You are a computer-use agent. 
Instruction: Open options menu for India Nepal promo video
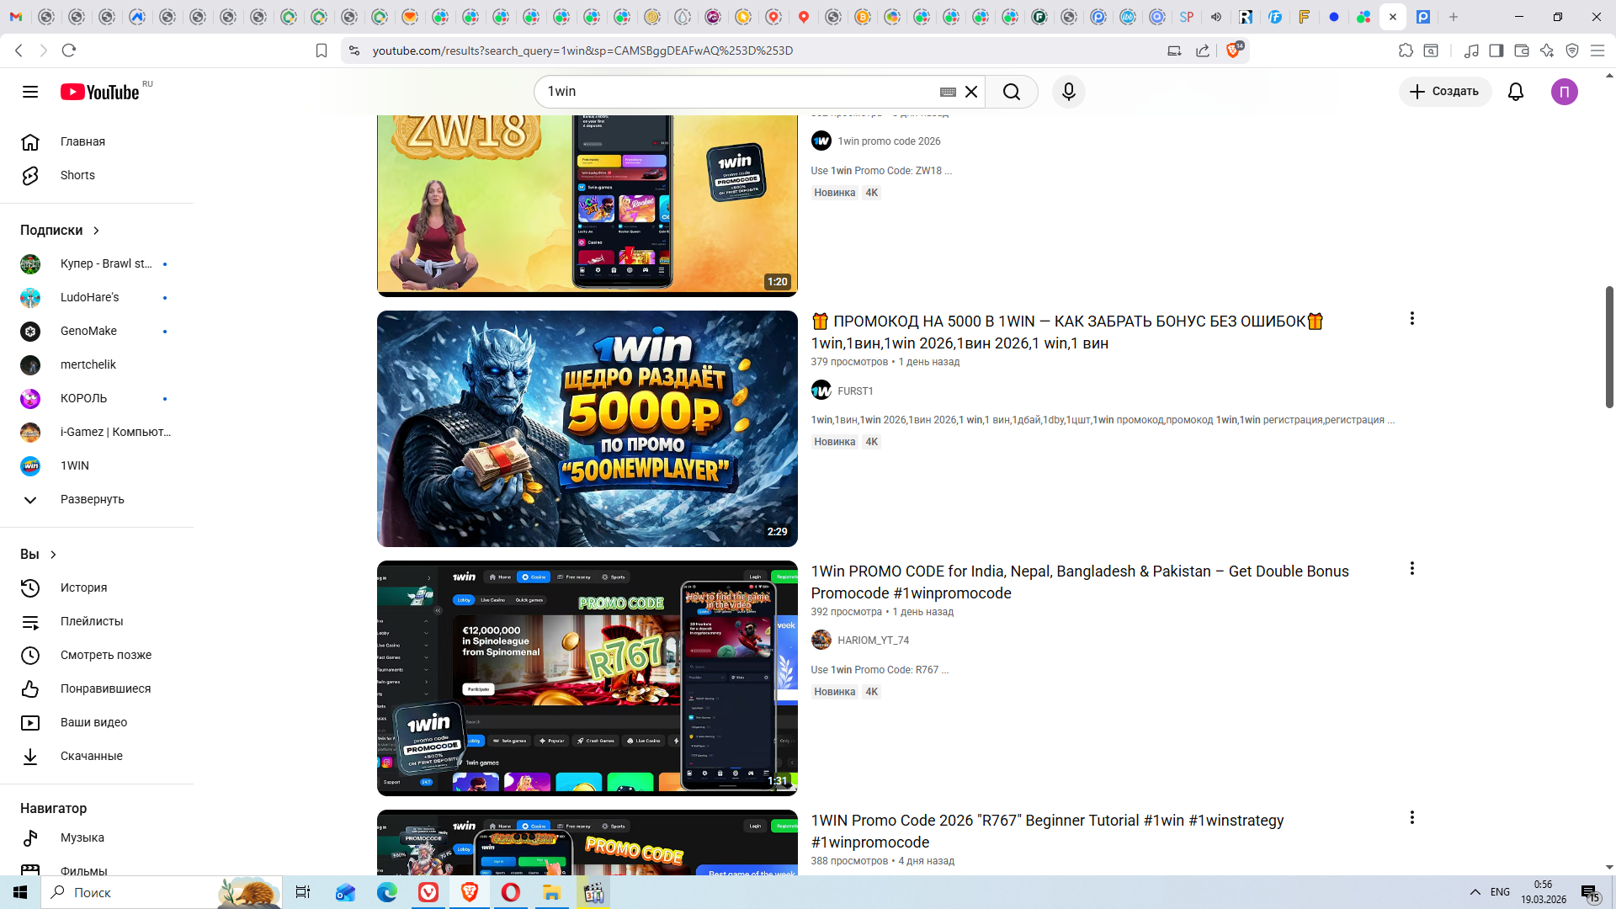click(1411, 569)
